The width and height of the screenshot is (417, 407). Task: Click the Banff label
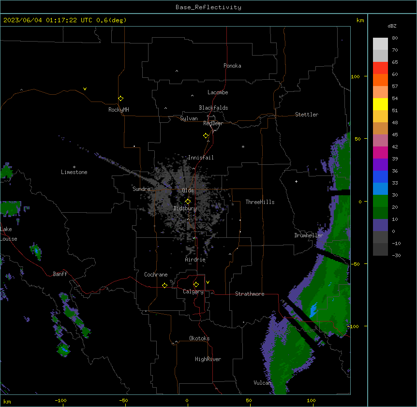[x=60, y=274]
